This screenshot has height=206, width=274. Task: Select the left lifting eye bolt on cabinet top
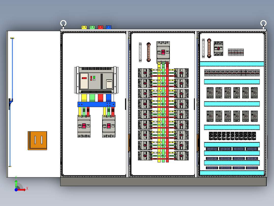click(x=63, y=24)
